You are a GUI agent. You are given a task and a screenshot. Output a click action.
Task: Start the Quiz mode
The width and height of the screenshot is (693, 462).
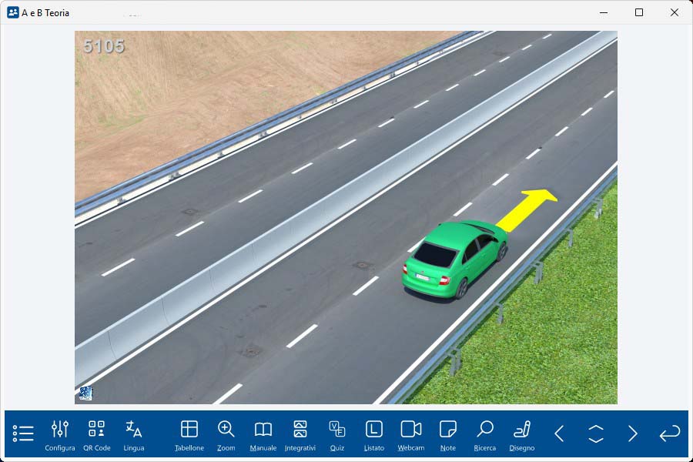(337, 435)
